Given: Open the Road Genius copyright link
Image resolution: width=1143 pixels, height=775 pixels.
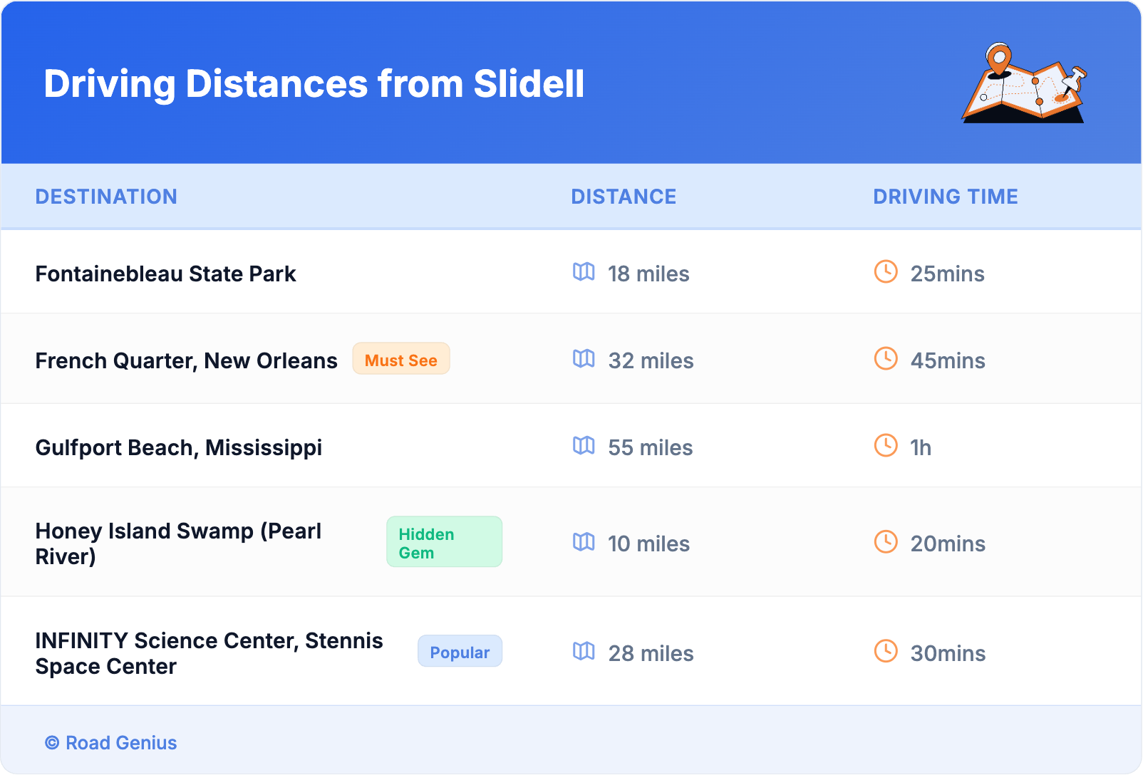Looking at the screenshot, I should coord(111,743).
